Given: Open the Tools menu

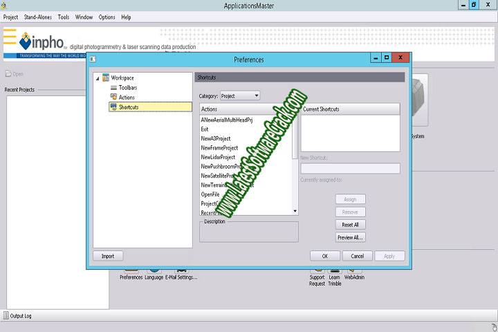Looking at the screenshot, I should point(64,17).
